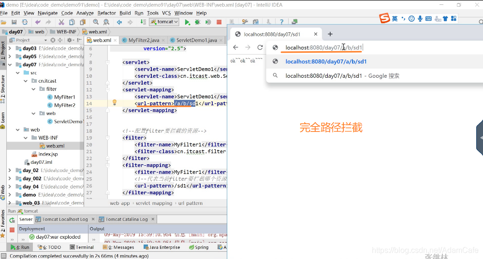Viewport: 483px width, 259px height.
Task: Click the Rerun icon in Run panel
Action: tap(12, 220)
